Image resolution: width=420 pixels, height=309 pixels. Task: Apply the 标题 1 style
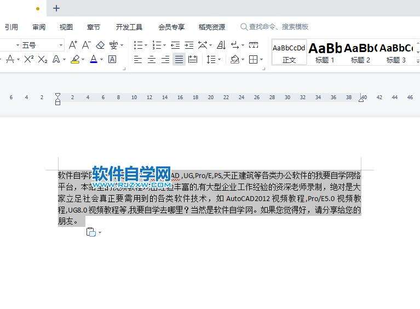[325, 53]
